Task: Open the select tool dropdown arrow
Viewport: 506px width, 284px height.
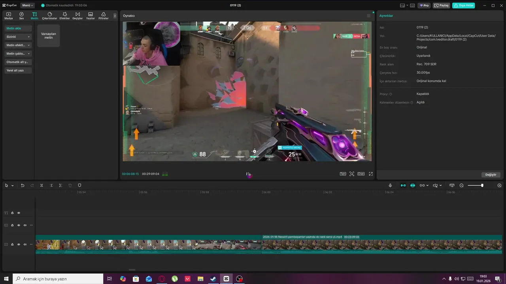Action: coord(13,186)
